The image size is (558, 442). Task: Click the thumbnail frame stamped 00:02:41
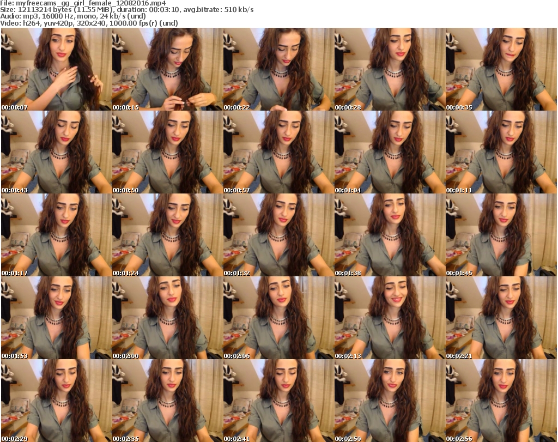(278, 401)
